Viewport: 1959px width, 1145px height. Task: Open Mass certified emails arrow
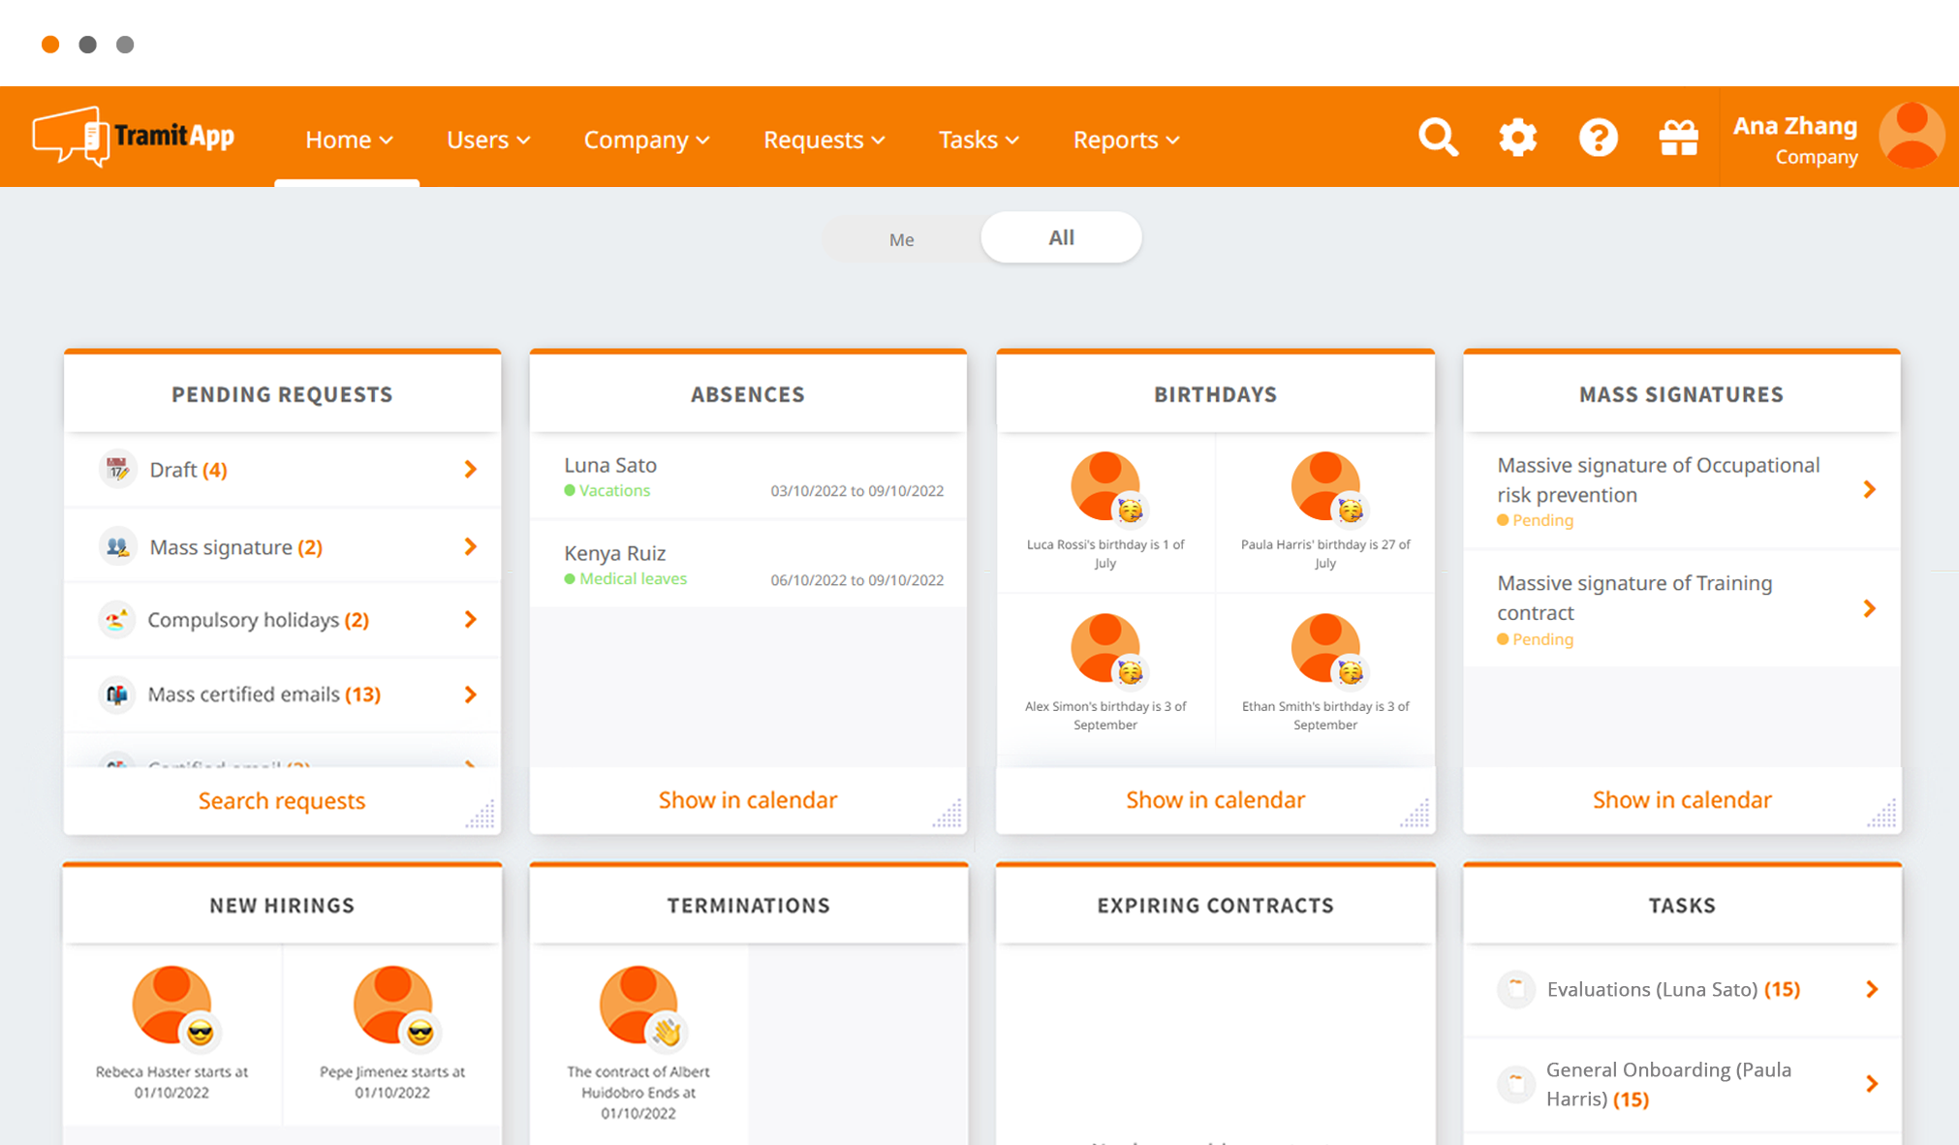[471, 695]
